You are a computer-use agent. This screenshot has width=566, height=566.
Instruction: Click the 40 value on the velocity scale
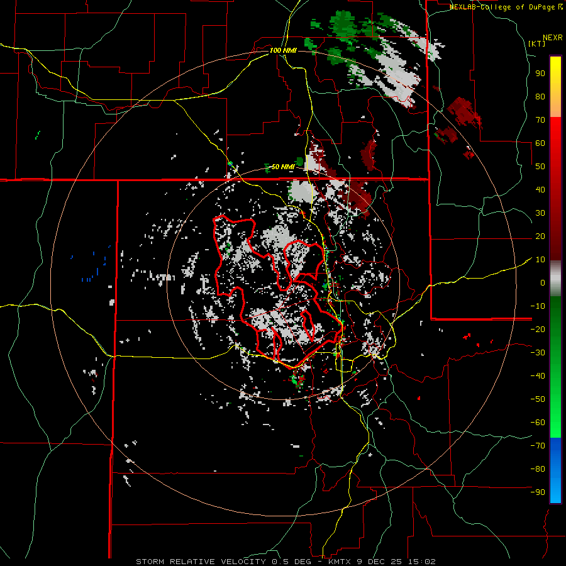[540, 189]
